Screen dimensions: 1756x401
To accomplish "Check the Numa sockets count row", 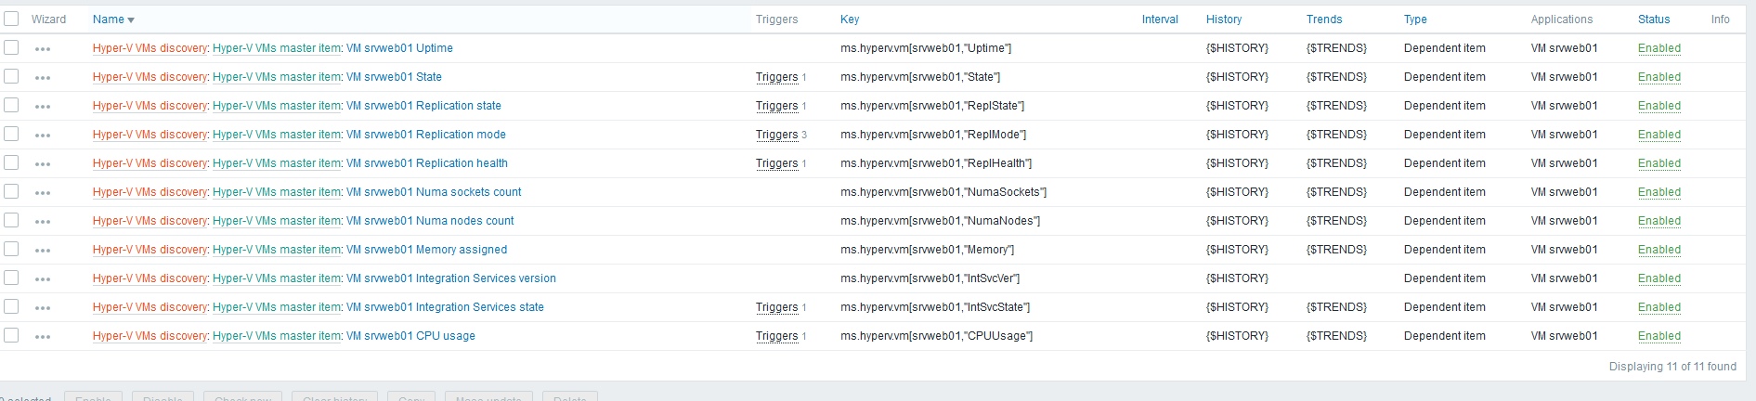I will pos(11,191).
